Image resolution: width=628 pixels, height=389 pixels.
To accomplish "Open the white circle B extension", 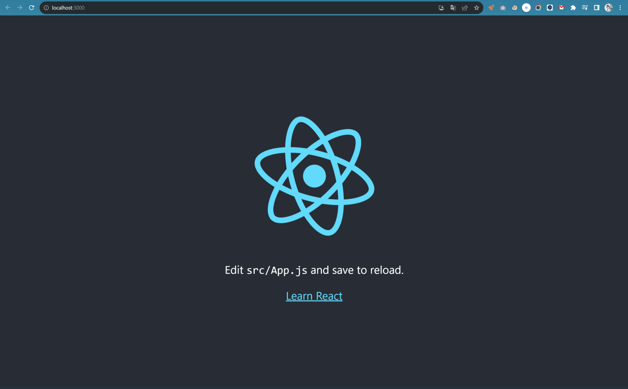I will 526,8.
